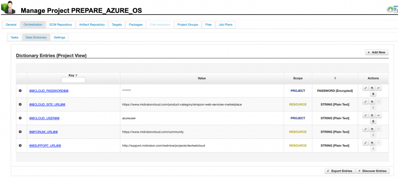Click the masked password value
Image resolution: width=398 pixels, height=179 pixels.
point(127,90)
